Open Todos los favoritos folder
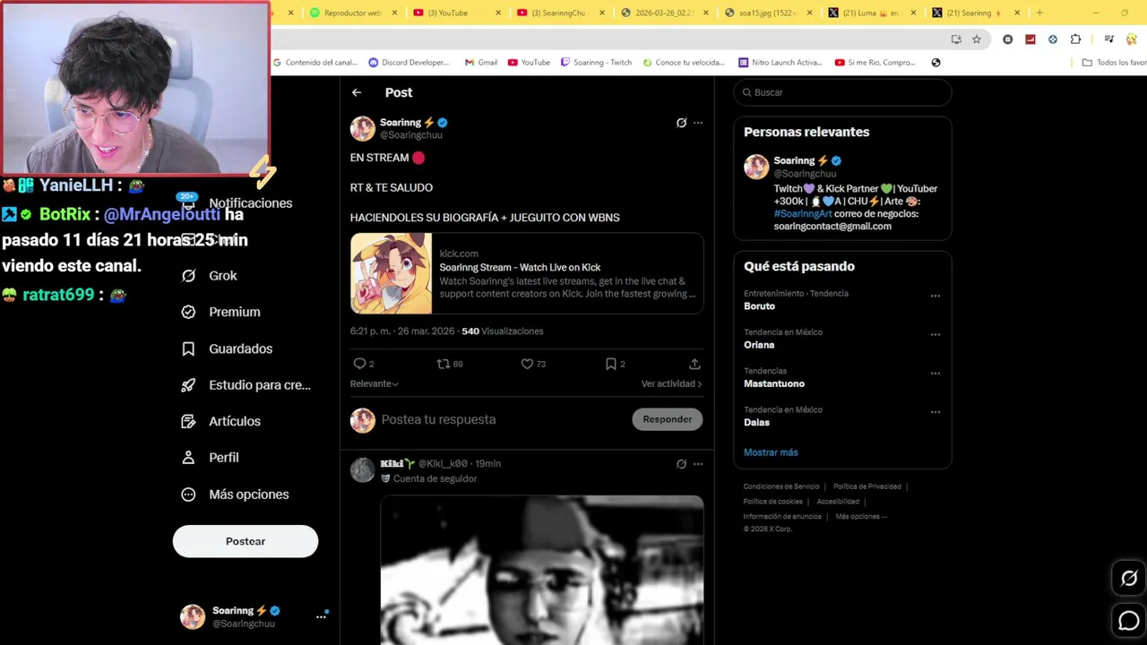1147x645 pixels. point(1114,63)
